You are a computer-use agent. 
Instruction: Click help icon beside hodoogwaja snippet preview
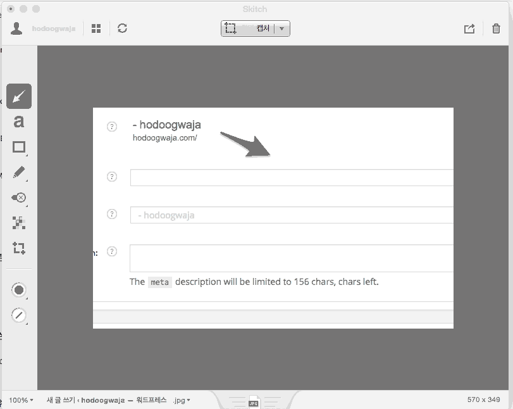[112, 127]
